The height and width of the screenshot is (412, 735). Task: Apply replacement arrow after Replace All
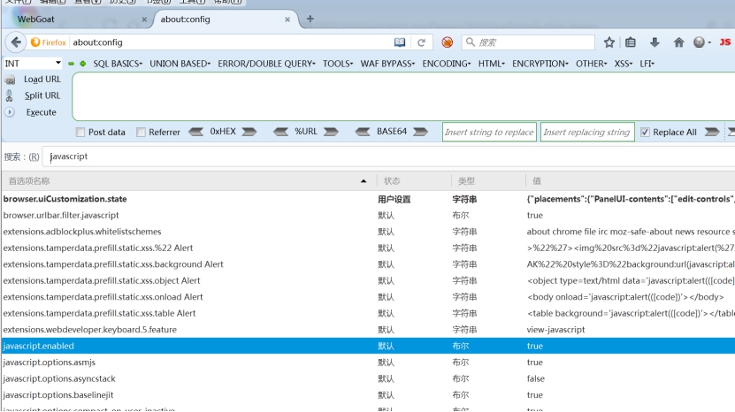[712, 133]
